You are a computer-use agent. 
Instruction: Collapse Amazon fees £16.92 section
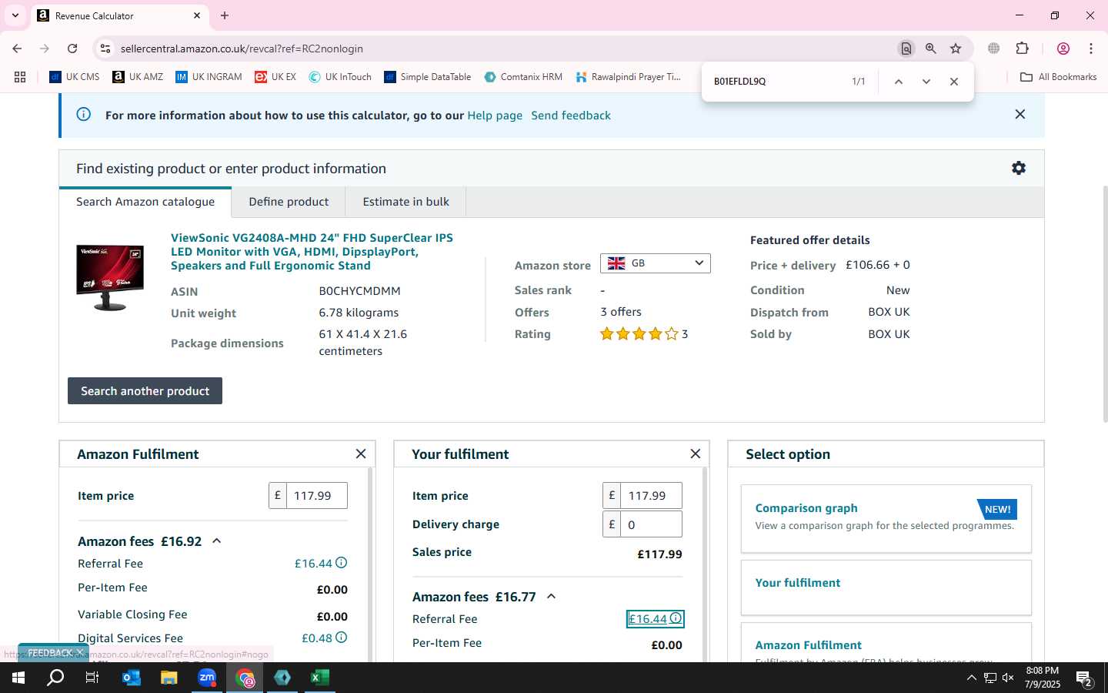[217, 541]
